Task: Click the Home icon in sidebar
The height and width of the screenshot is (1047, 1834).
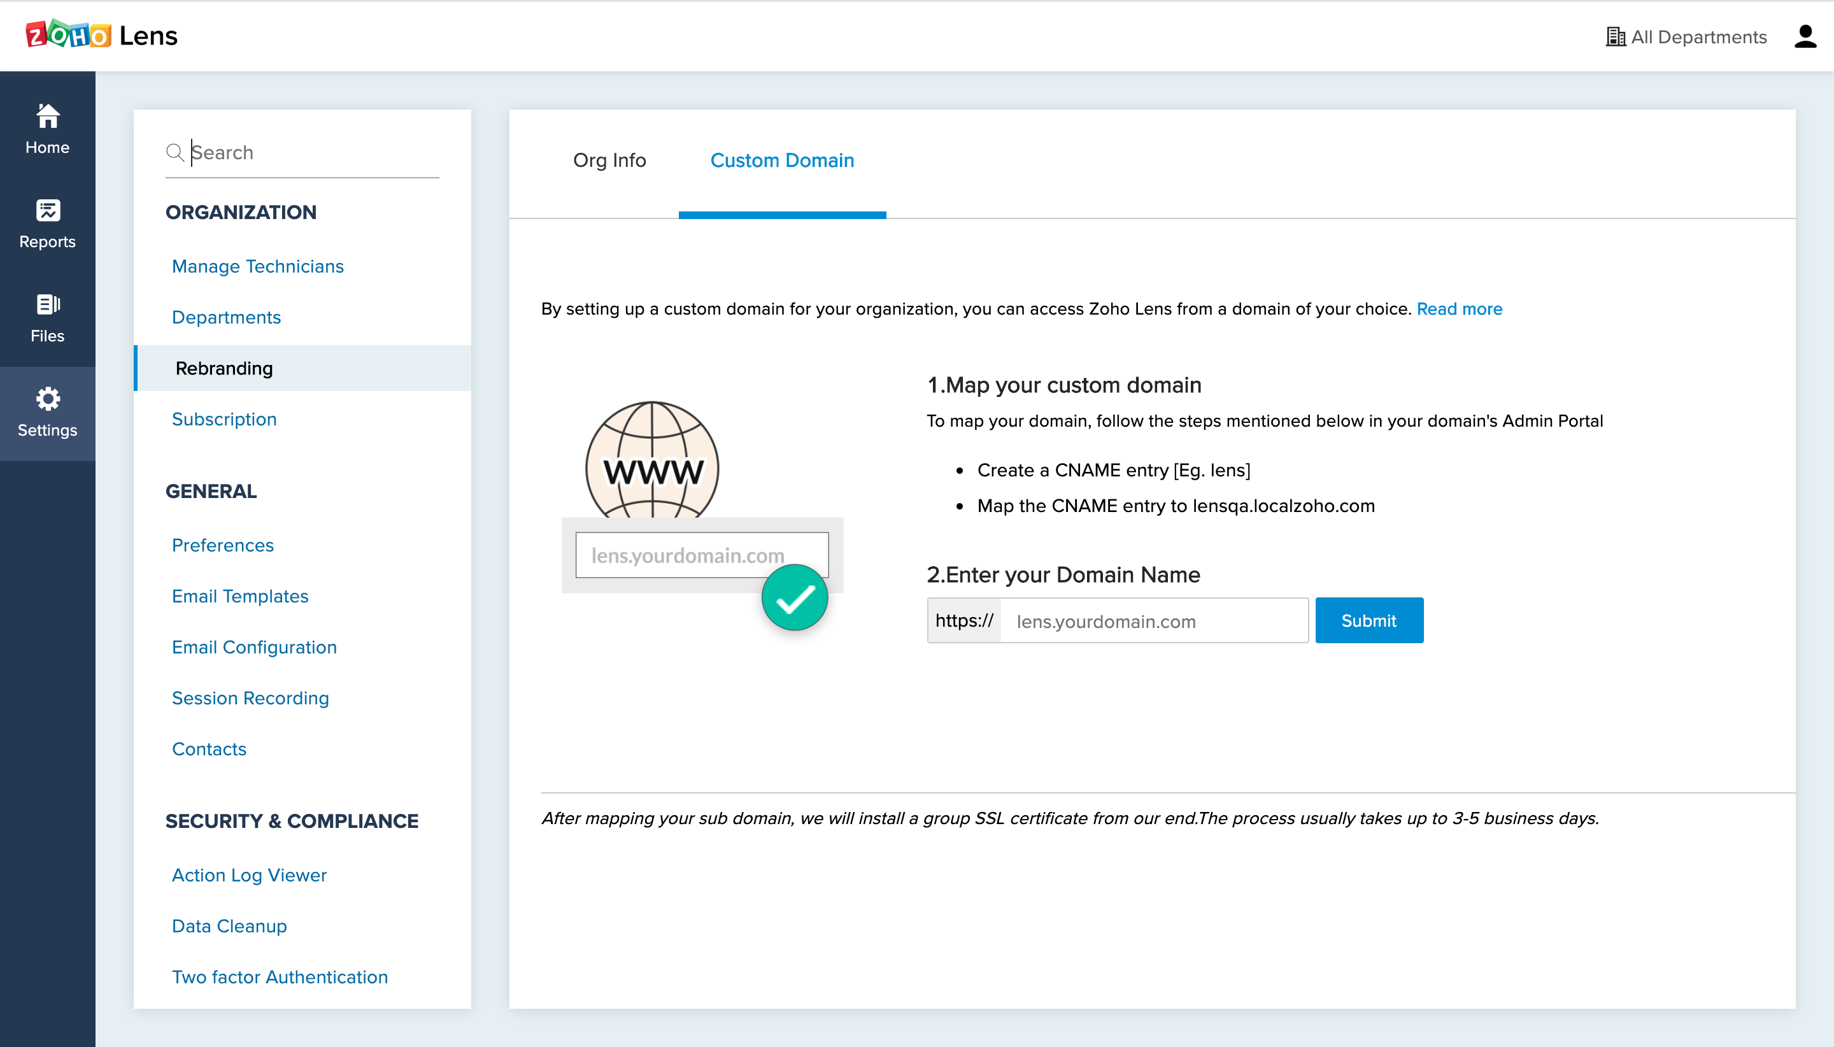Action: tap(48, 116)
